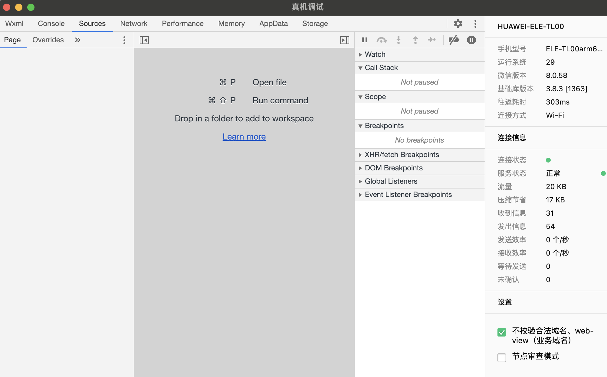Click the step out of function icon

point(415,40)
